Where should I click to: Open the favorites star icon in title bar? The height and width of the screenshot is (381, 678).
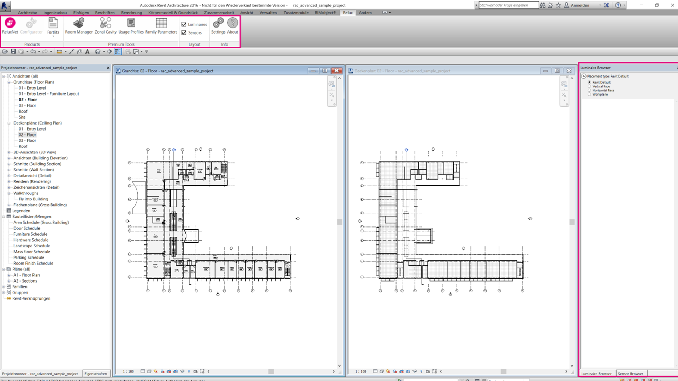(x=558, y=5)
